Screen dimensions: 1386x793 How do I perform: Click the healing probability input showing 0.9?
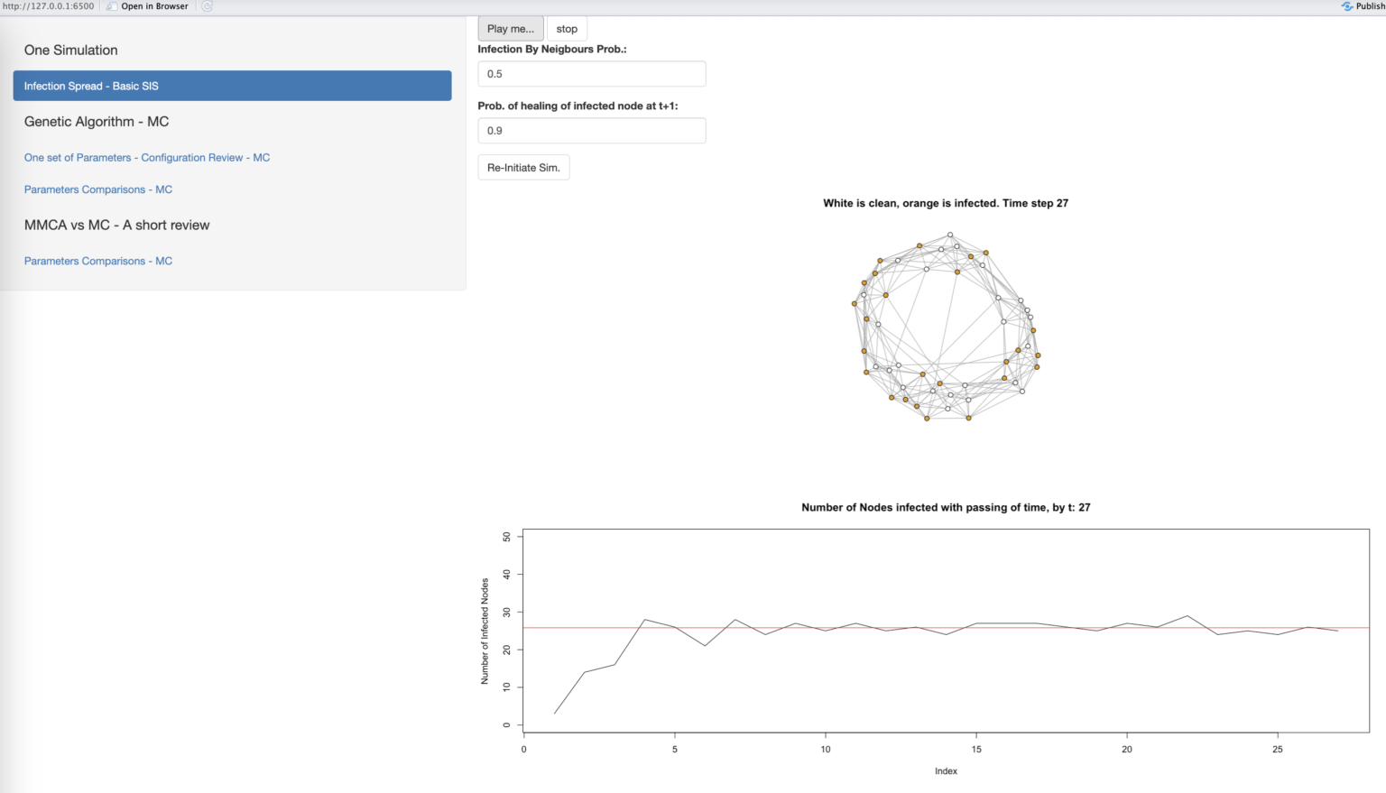(x=591, y=130)
